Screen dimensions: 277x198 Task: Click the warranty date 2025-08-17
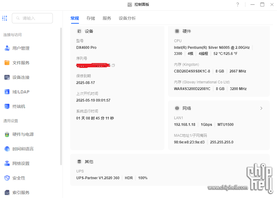[x=86, y=83]
